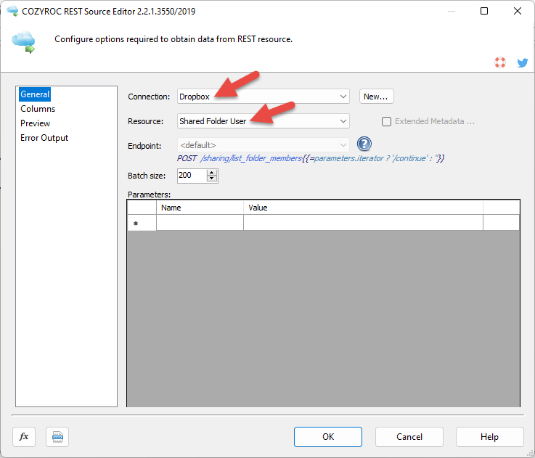Viewport: 535px width, 458px height.
Task: Click the cloud icon in the title bar
Action: (x=12, y=11)
